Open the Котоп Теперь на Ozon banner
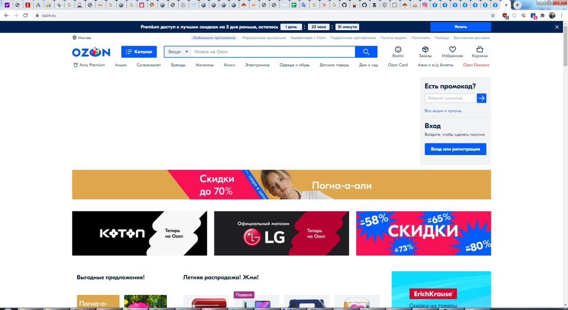 coord(139,233)
